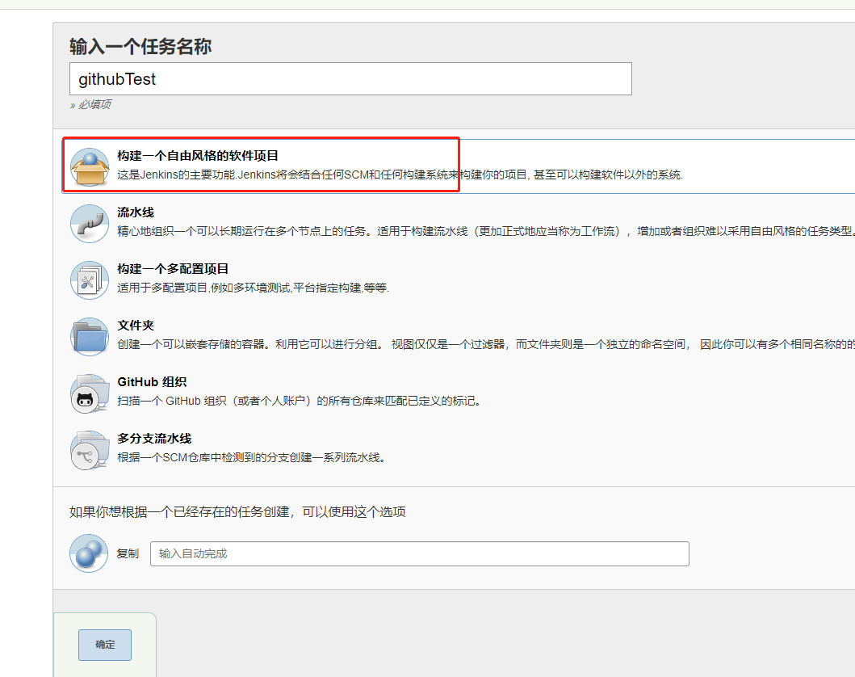855x677 pixels.
Task: Click the 输入自动完成 copy-from field
Action: tap(419, 553)
